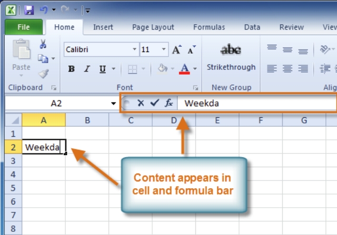Apply Fill Color paint bucket
The image size is (337, 235).
(163, 69)
